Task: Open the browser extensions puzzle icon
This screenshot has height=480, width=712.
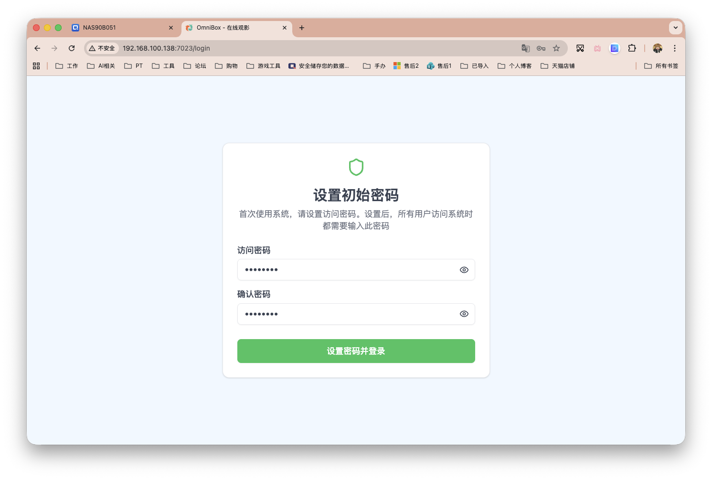Action: point(632,48)
